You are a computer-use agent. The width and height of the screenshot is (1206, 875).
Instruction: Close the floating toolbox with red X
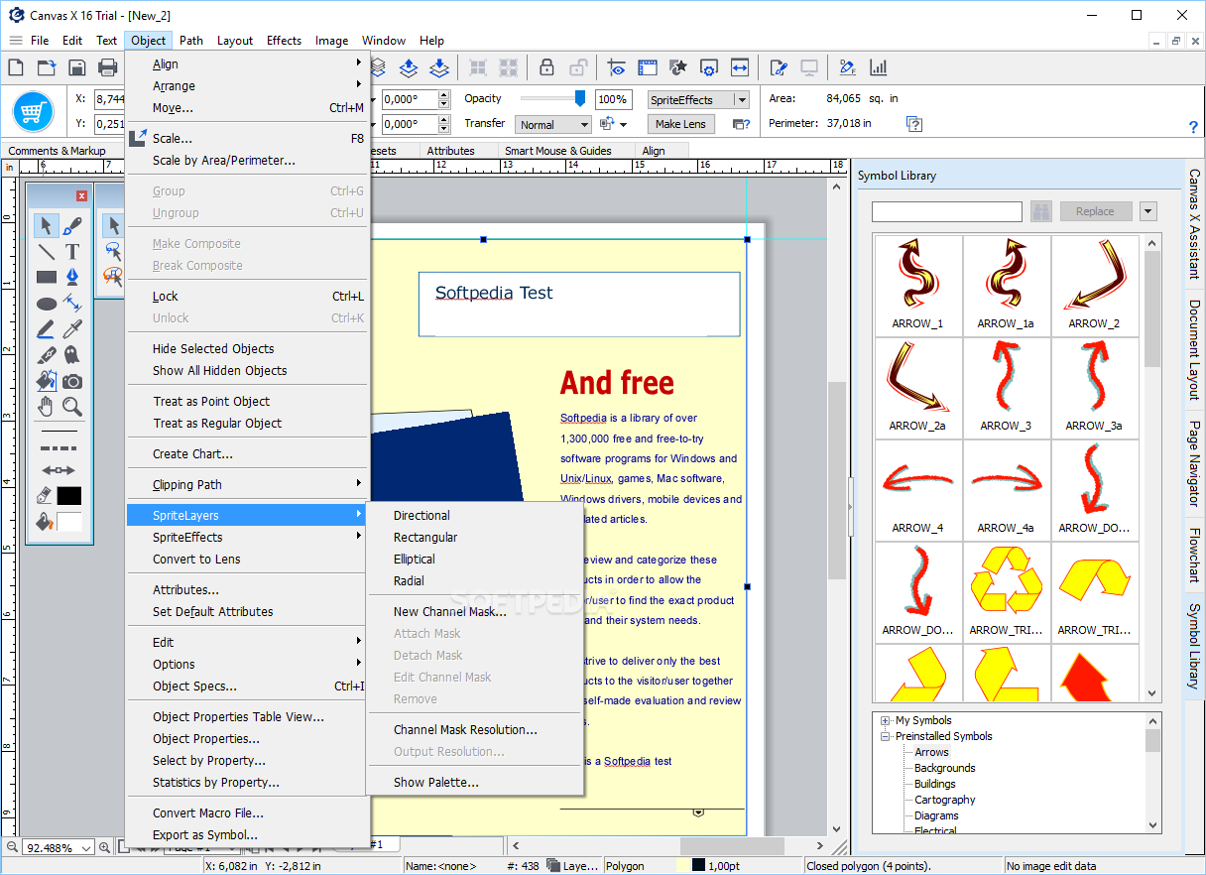(x=81, y=196)
